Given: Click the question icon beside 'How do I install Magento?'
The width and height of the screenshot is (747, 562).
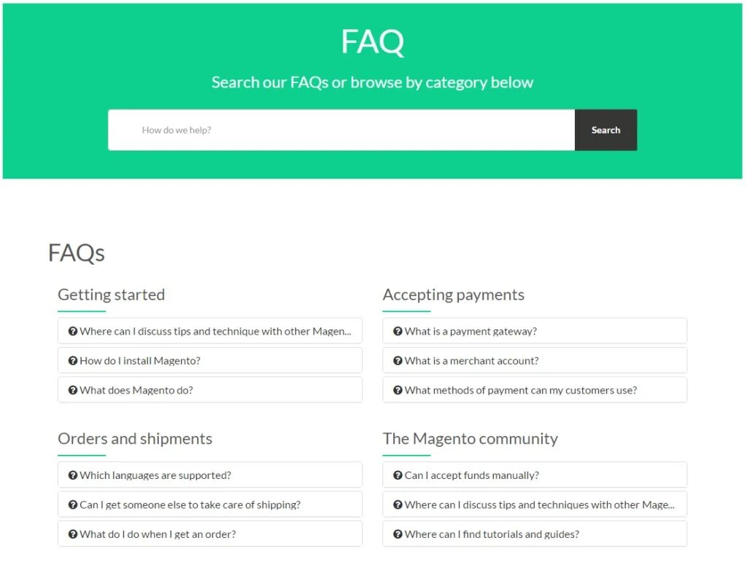Looking at the screenshot, I should 73,361.
